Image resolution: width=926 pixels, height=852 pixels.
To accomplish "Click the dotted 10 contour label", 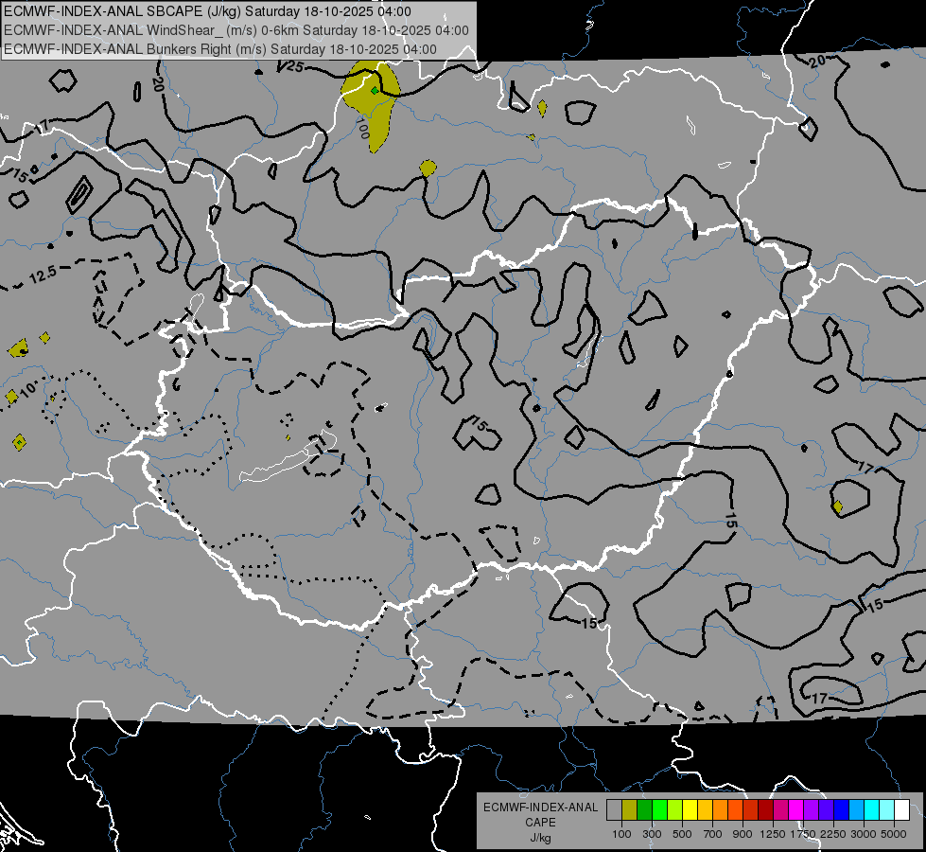I will [x=29, y=389].
